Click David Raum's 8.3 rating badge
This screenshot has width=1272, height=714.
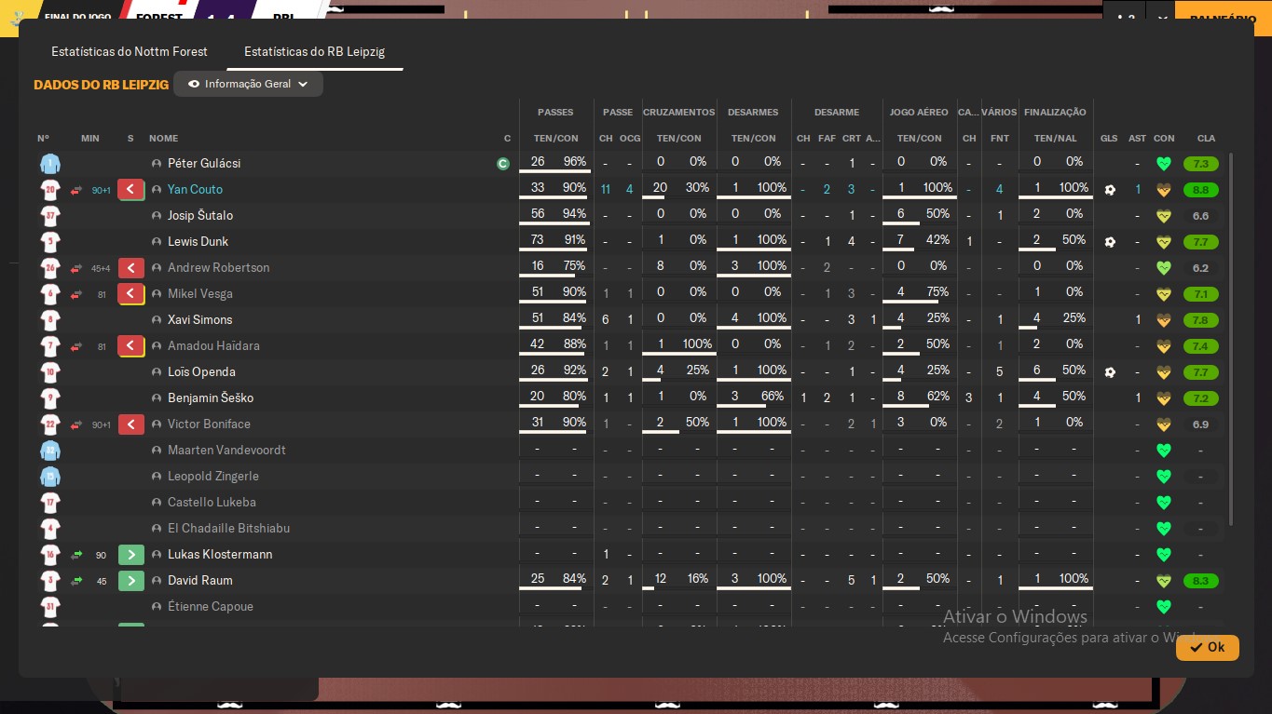coord(1200,581)
